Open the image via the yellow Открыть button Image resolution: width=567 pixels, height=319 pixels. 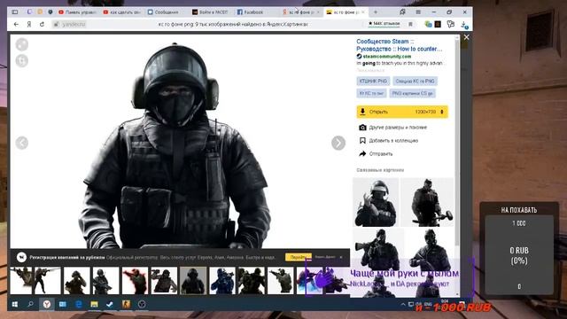pos(402,112)
